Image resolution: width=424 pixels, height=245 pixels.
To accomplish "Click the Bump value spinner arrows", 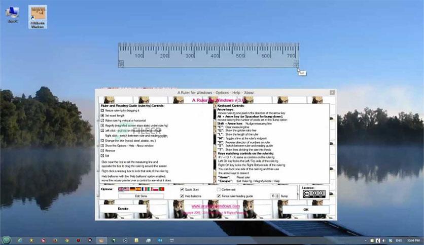I will [277, 196].
